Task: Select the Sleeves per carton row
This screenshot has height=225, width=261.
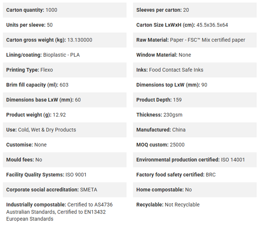Action: (x=195, y=10)
